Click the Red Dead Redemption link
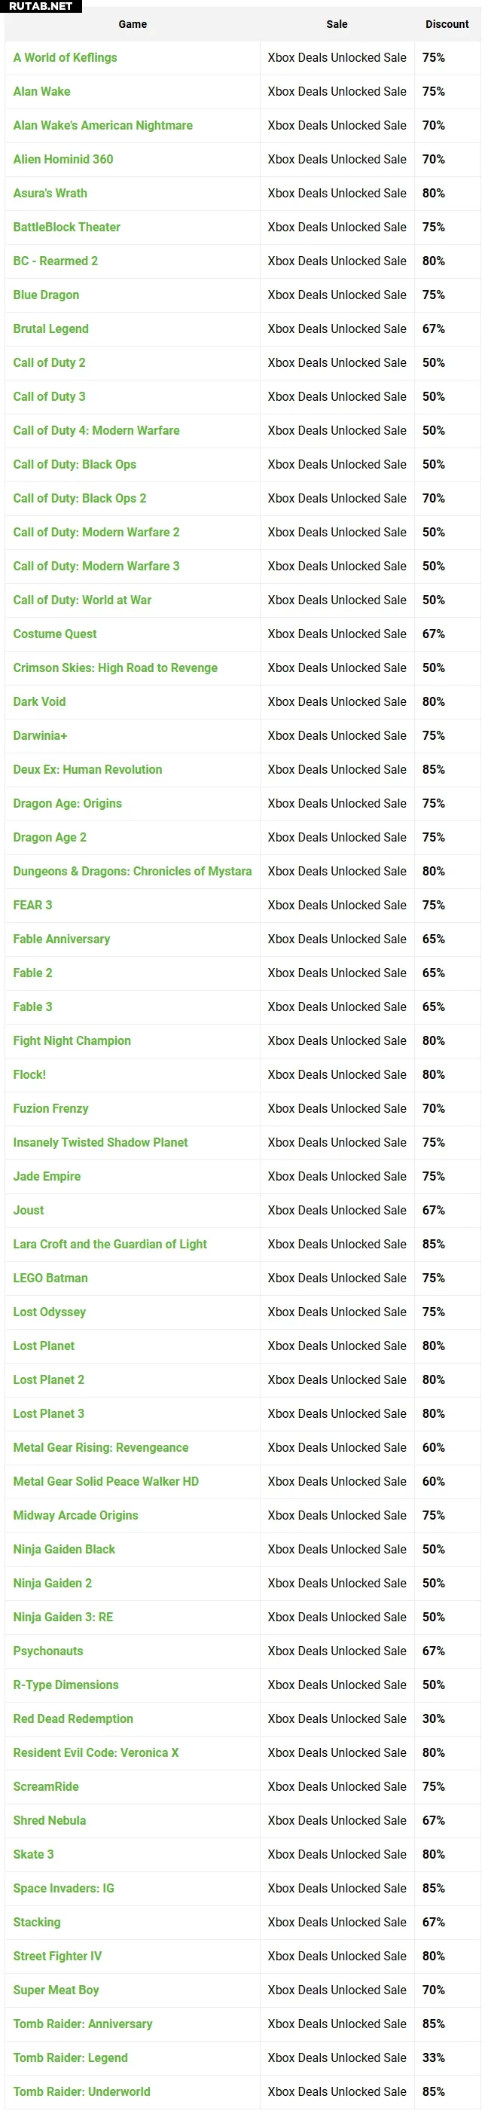This screenshot has width=491, height=2114. coord(73,1718)
